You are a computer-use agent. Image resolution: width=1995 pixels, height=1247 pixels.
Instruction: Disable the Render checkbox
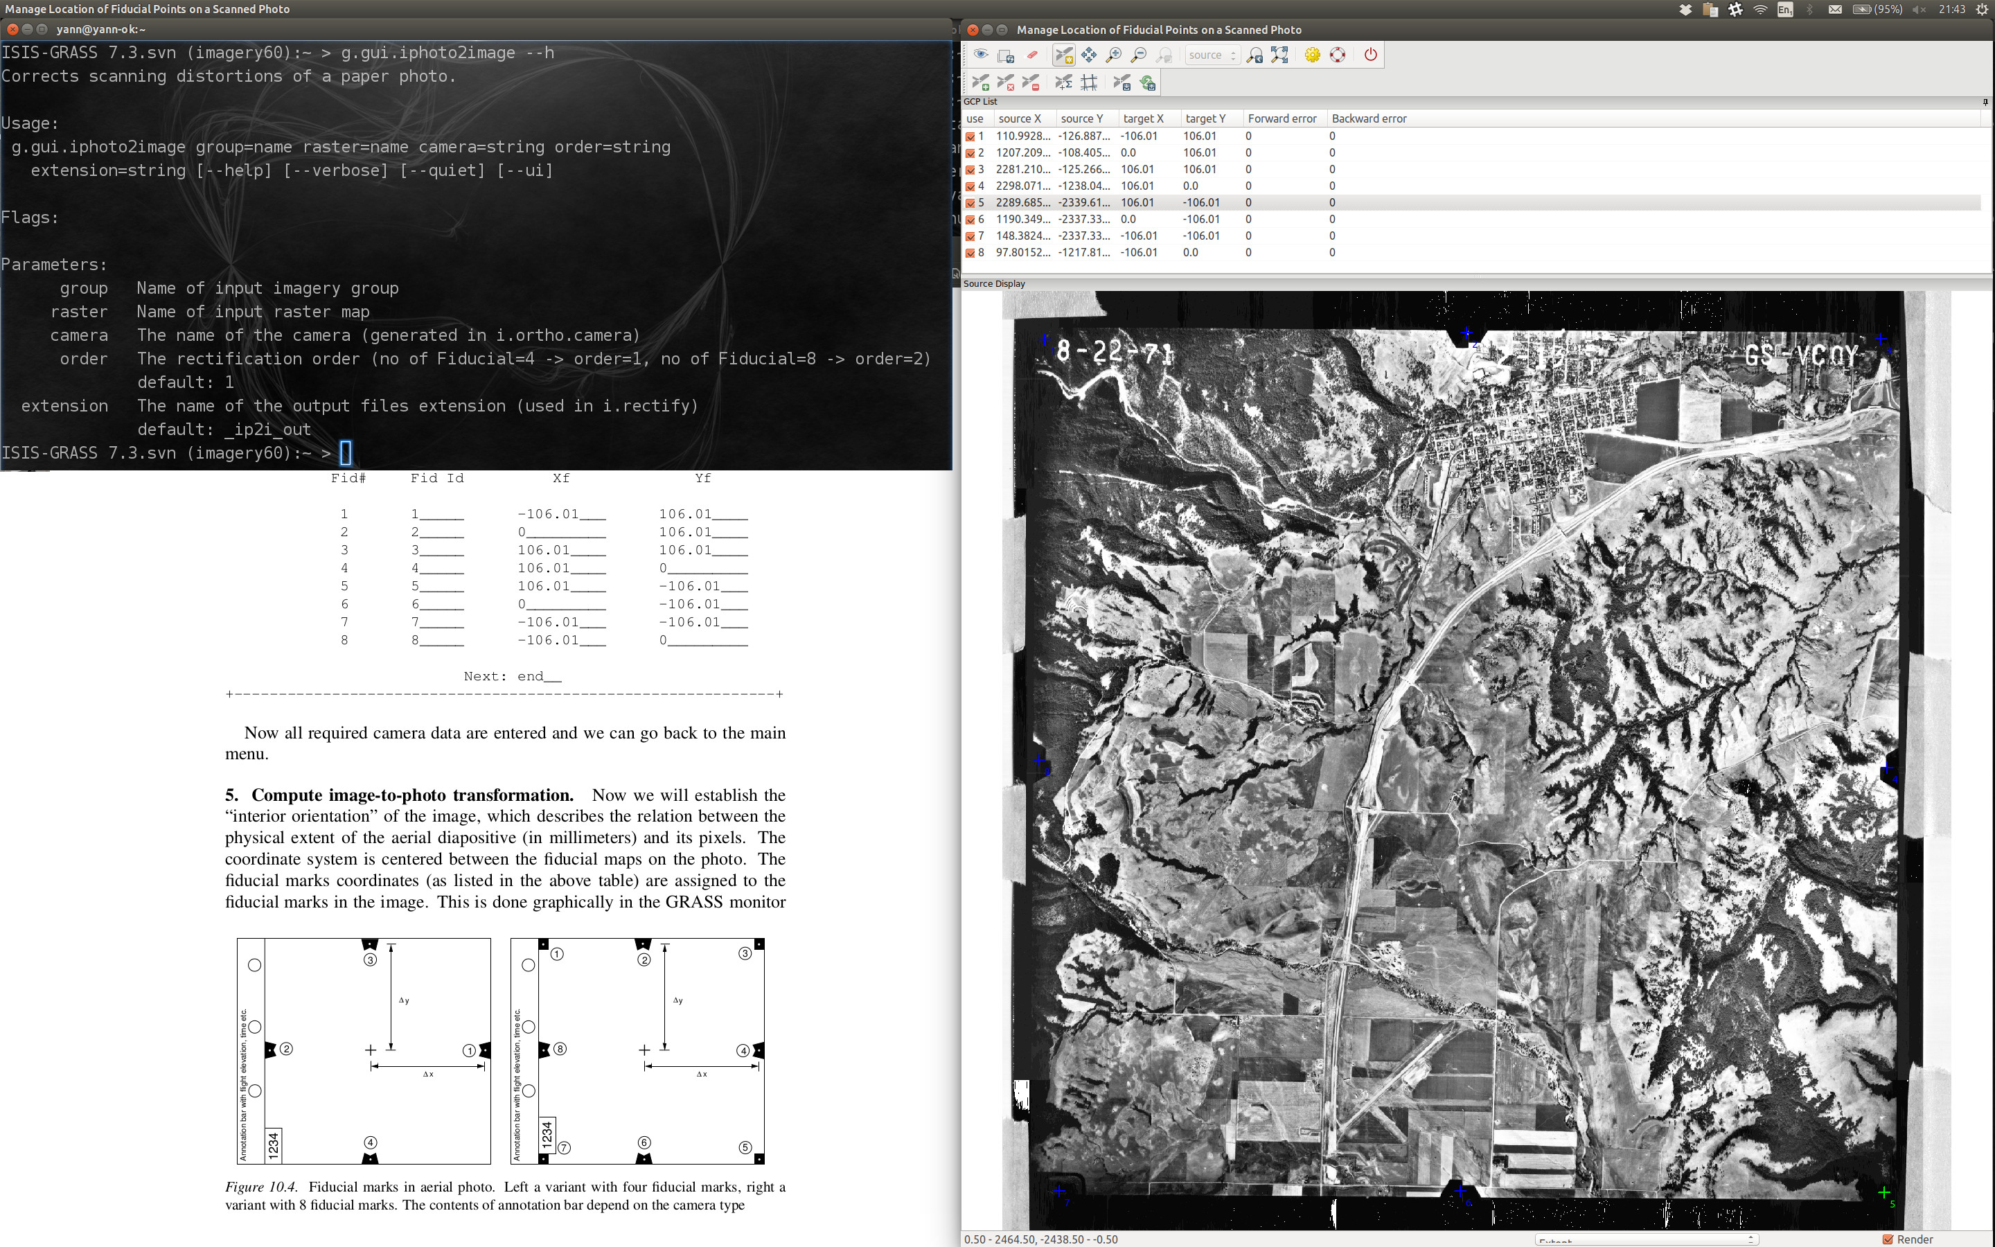[x=1888, y=1239]
